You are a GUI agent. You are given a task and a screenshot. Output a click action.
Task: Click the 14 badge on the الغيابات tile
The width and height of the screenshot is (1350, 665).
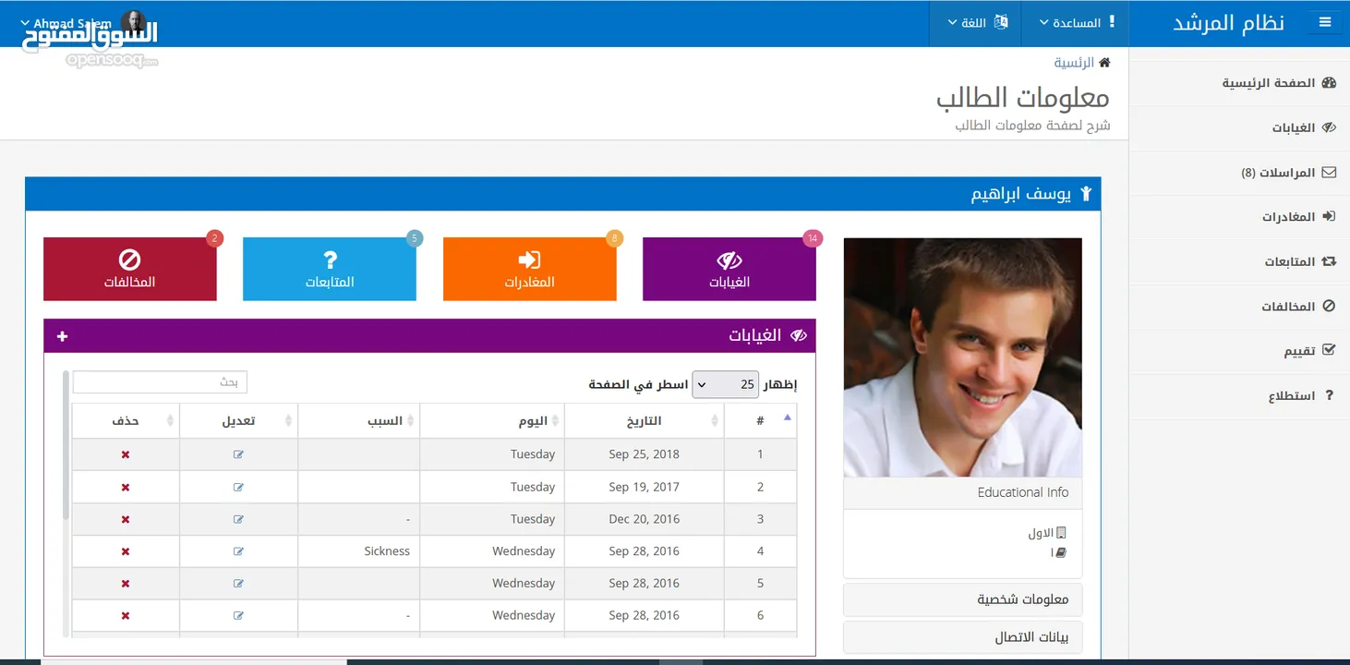[x=813, y=238]
